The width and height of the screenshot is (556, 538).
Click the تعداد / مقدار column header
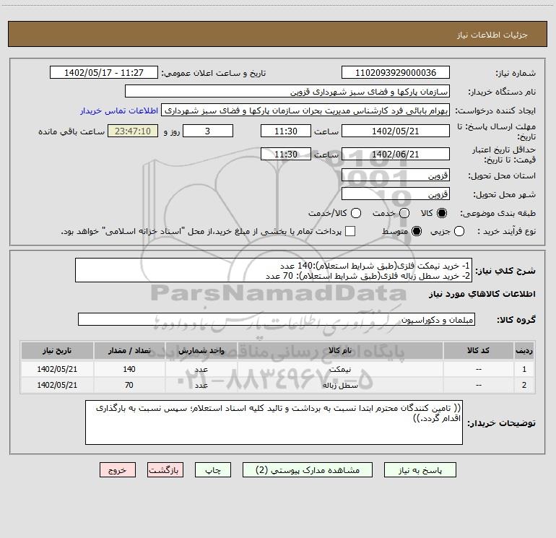[x=129, y=351]
